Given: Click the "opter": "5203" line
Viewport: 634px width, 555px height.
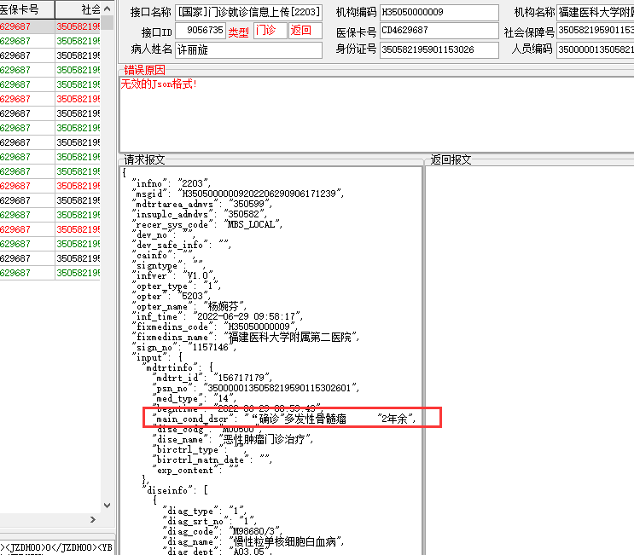Looking at the screenshot, I should click(171, 297).
